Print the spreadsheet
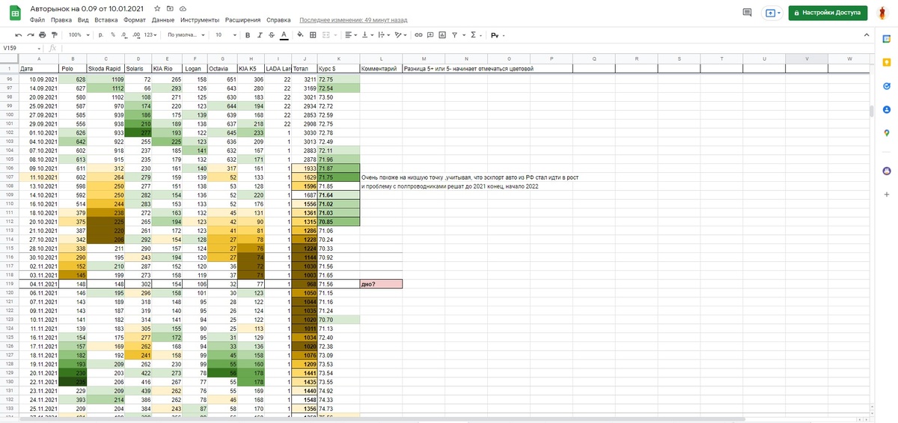 (43, 34)
